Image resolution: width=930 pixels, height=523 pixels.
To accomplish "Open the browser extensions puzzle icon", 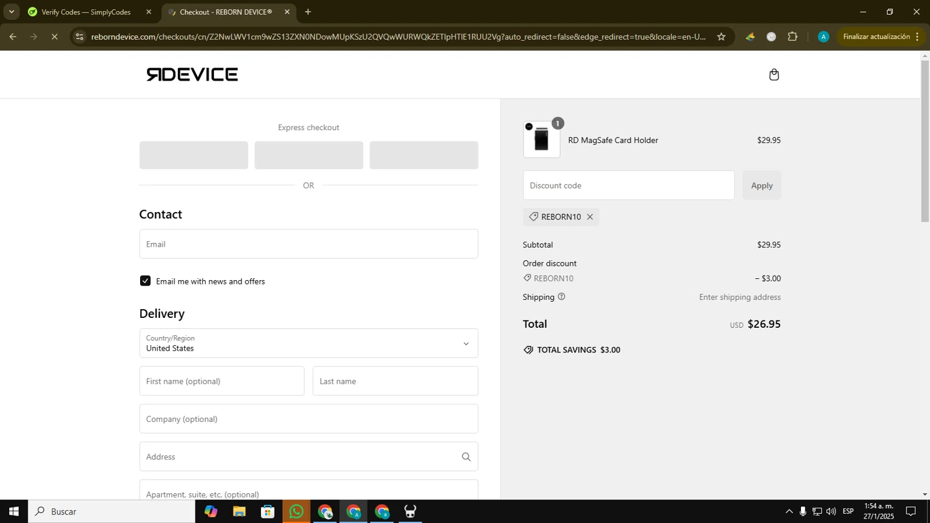I will point(792,37).
